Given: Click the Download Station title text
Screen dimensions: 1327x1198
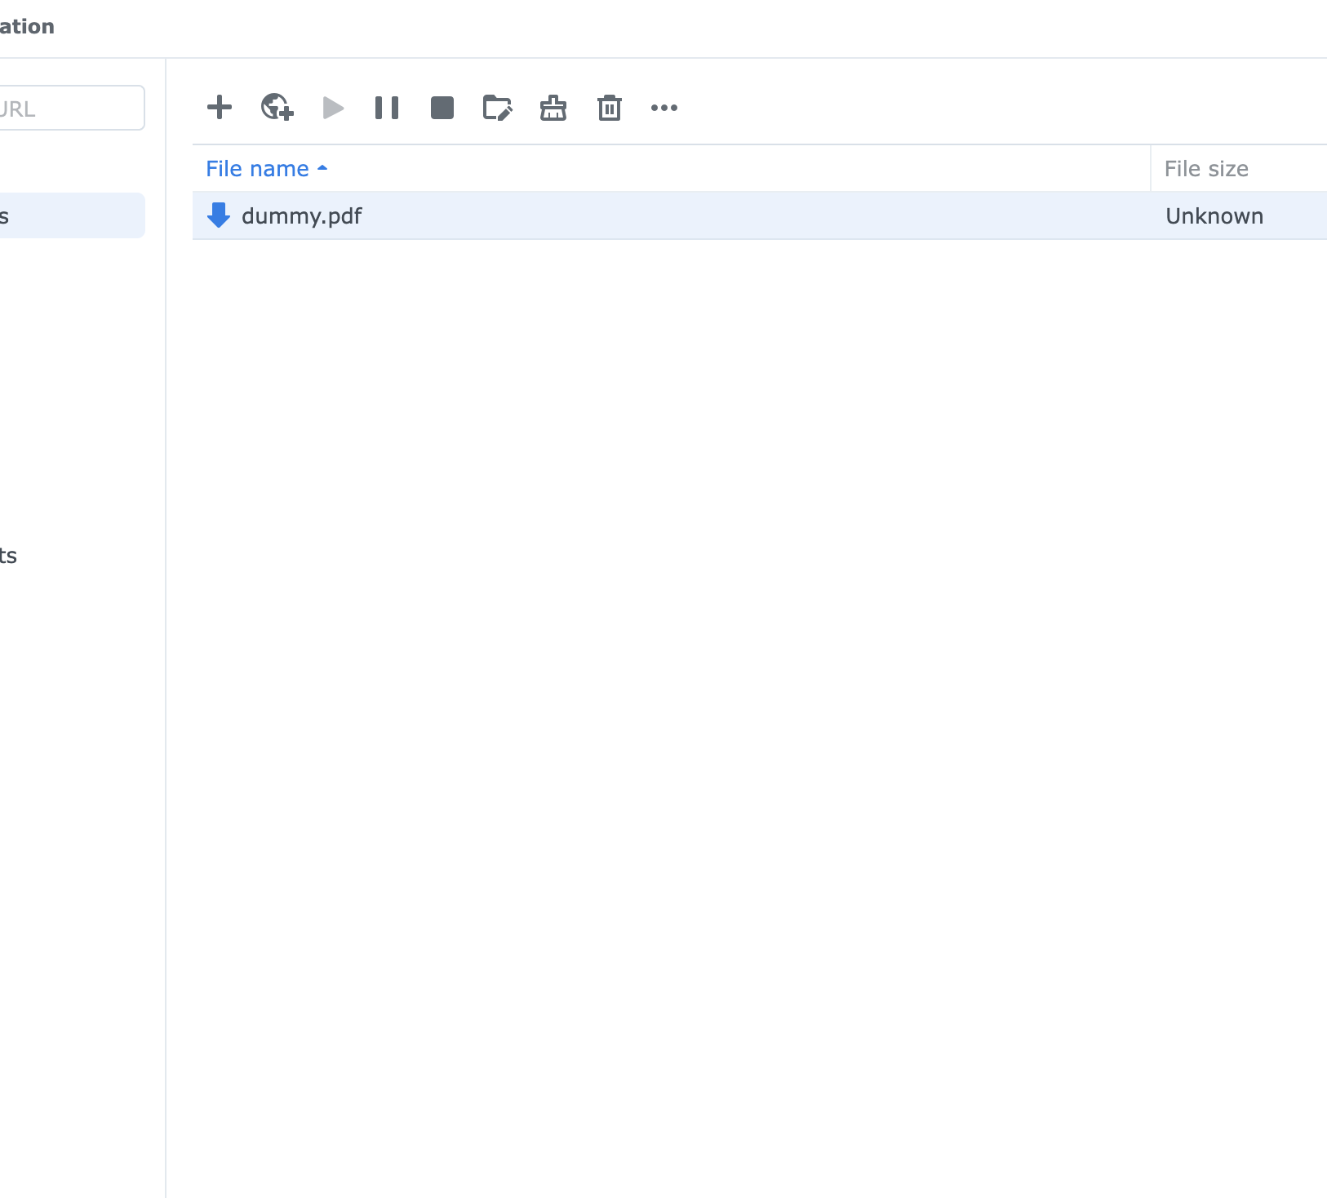Looking at the screenshot, I should [27, 25].
